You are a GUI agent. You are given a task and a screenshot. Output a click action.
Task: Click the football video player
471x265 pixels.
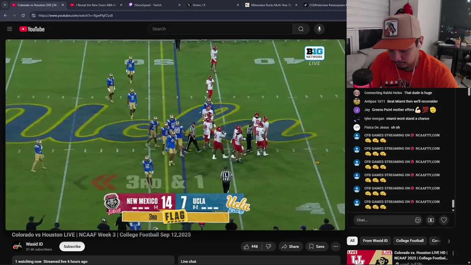pyautogui.click(x=175, y=135)
